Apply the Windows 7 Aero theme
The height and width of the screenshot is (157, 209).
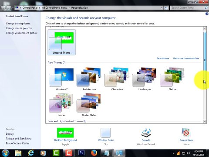[61, 79]
